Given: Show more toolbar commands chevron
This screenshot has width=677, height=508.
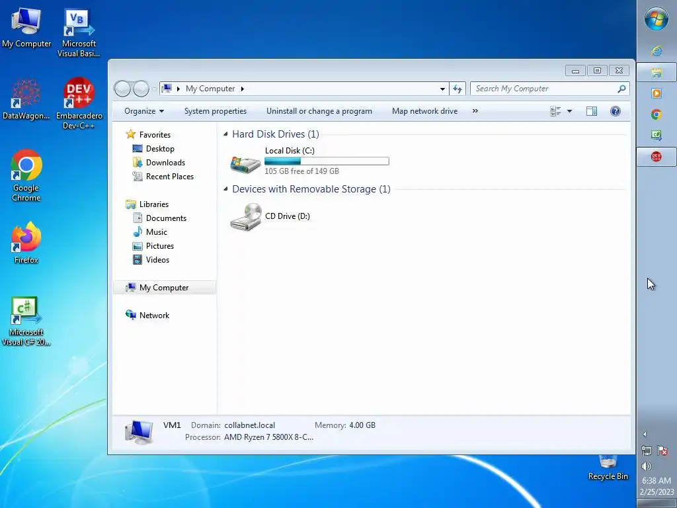Looking at the screenshot, I should 475,111.
